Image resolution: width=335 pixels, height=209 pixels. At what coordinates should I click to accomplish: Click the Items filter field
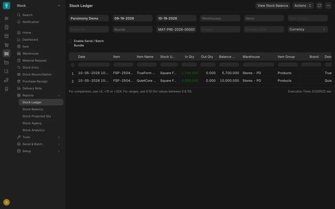[x=264, y=18]
